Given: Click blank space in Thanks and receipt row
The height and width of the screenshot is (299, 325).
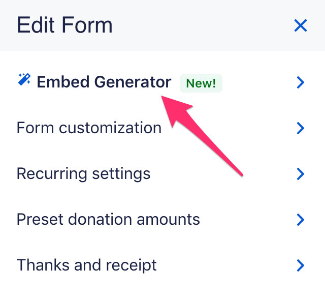Looking at the screenshot, I should pos(223,265).
